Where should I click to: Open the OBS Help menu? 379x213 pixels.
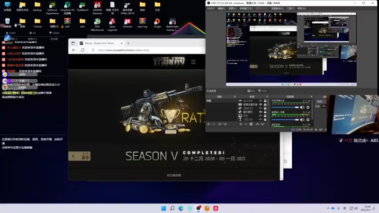pyautogui.click(x=302, y=9)
